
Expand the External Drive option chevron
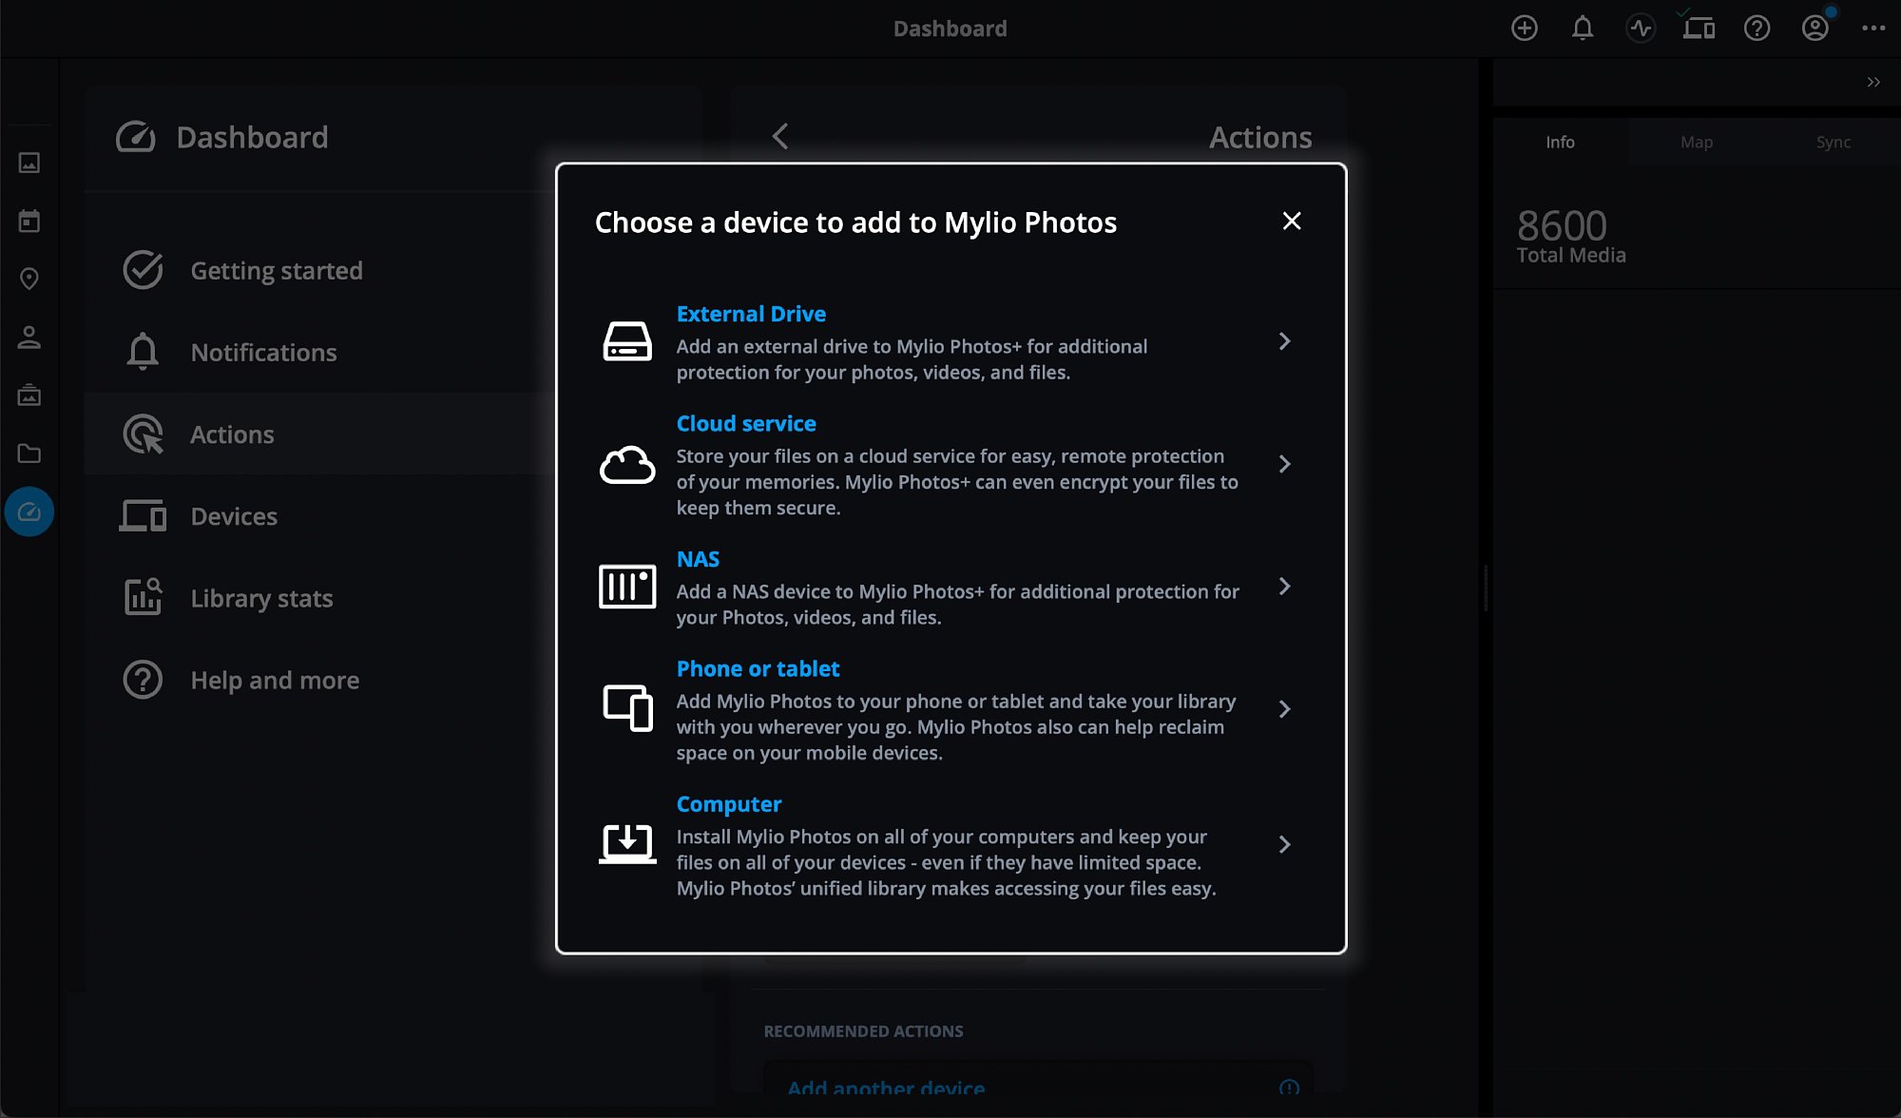[x=1284, y=341]
